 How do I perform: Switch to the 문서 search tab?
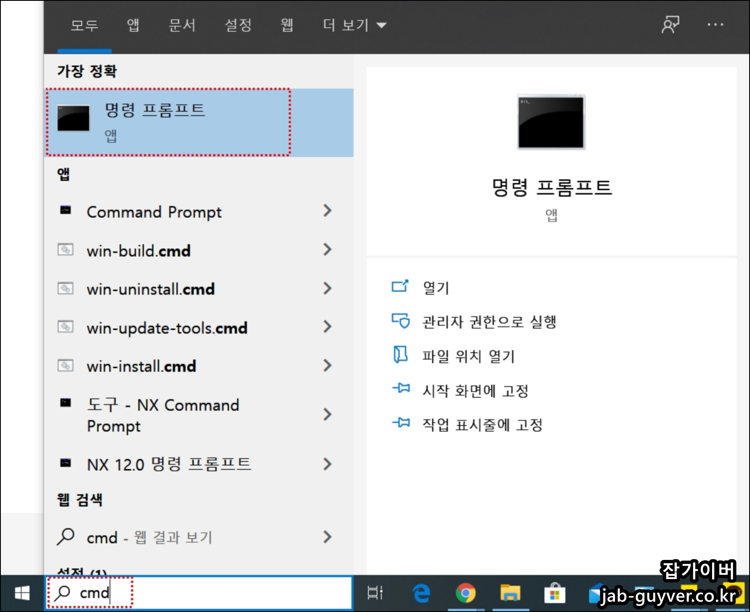coord(182,24)
